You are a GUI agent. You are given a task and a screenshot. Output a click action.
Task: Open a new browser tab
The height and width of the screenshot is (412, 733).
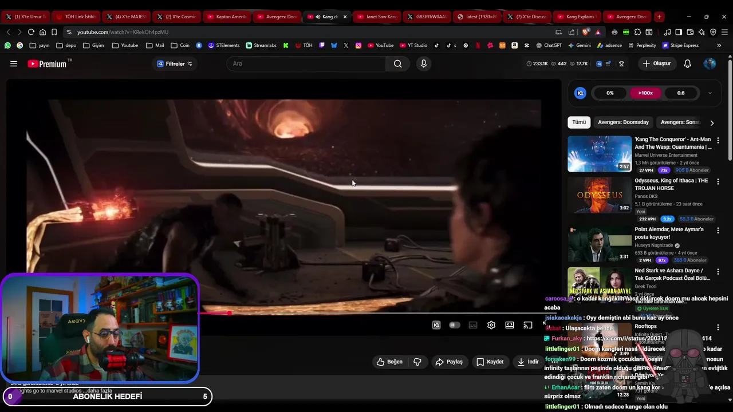[x=659, y=17]
